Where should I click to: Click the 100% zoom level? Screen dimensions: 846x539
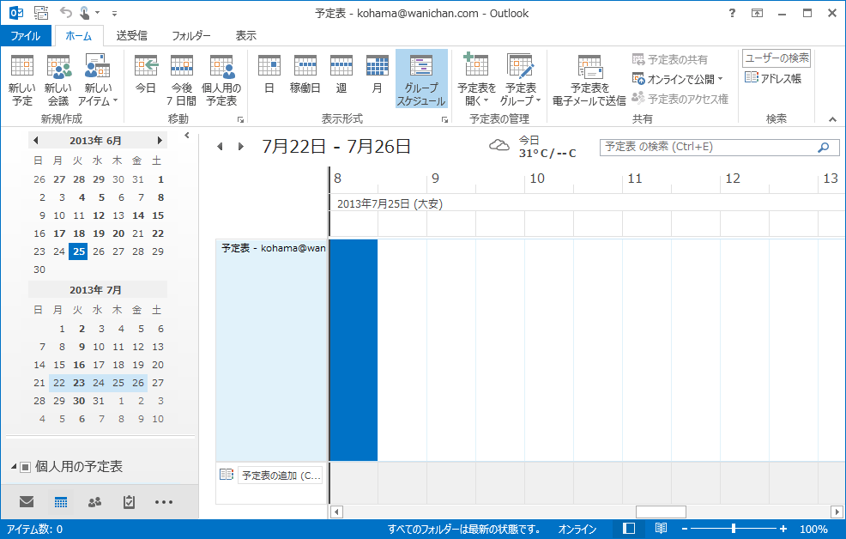(813, 530)
